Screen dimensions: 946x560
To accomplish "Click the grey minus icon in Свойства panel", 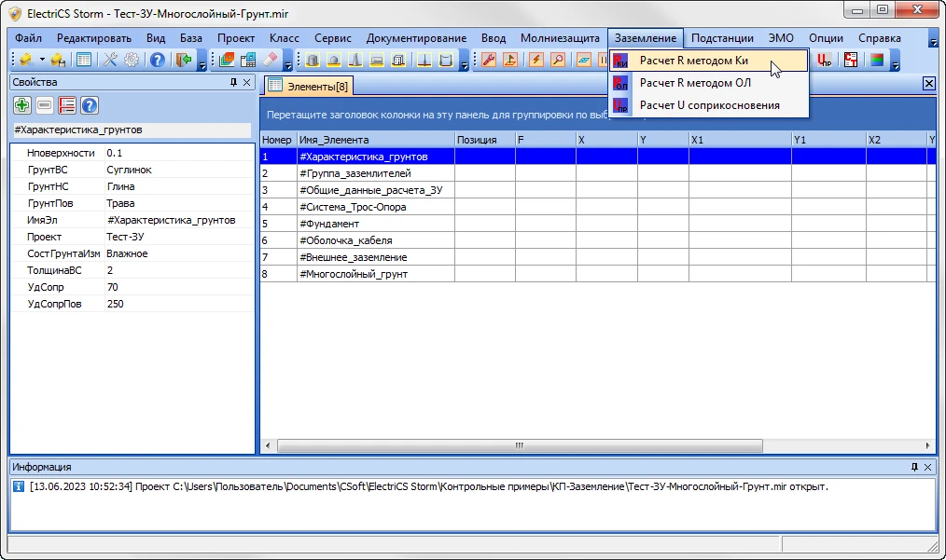I will (x=45, y=105).
